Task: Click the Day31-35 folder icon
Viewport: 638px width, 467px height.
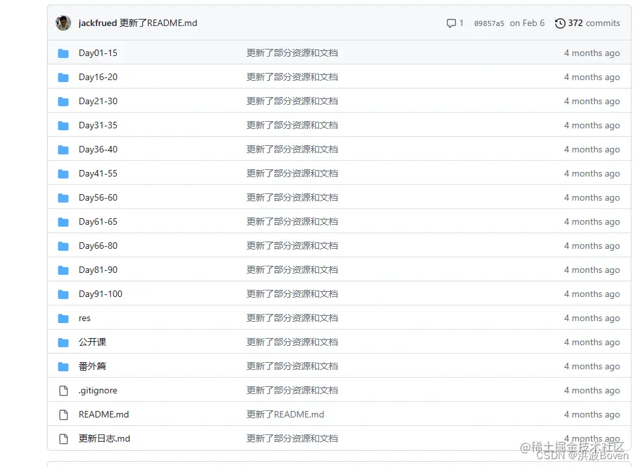Action: click(x=63, y=126)
